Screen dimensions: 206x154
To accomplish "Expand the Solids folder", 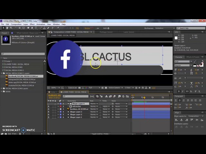I will [x=2, y=91].
